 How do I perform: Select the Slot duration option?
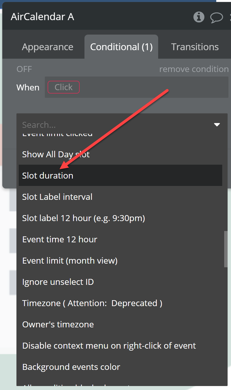pyautogui.click(x=120, y=175)
